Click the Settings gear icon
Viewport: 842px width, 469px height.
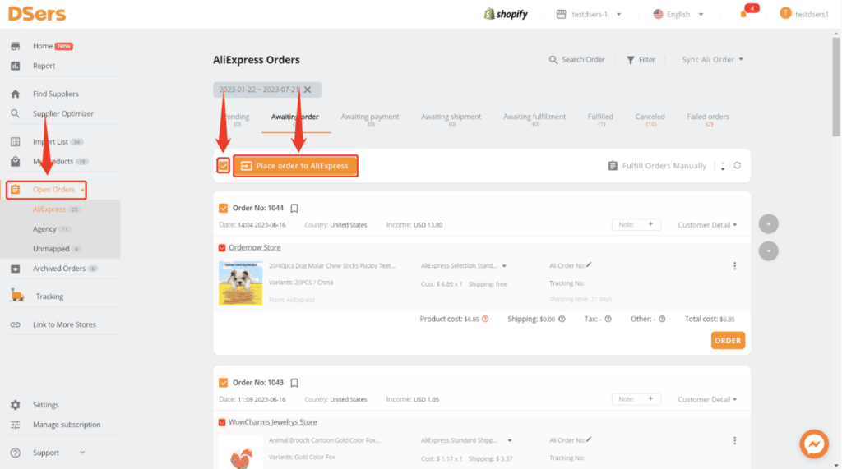click(x=15, y=405)
